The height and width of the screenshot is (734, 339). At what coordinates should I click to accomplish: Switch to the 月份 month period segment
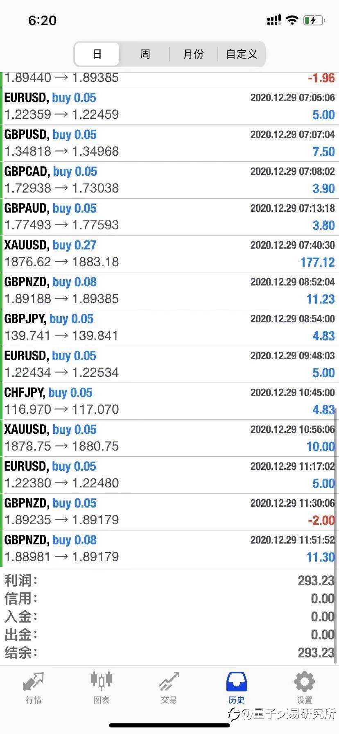click(x=193, y=54)
